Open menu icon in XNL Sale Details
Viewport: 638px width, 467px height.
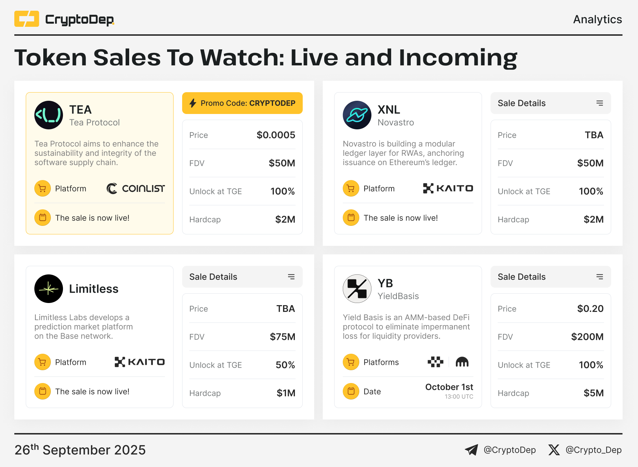pyautogui.click(x=600, y=103)
